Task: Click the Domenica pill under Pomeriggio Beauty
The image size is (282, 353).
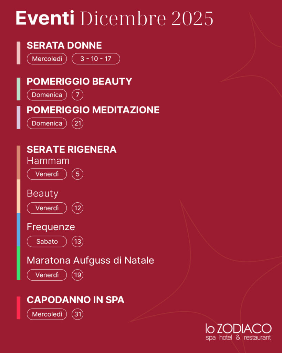Action: [x=47, y=95]
